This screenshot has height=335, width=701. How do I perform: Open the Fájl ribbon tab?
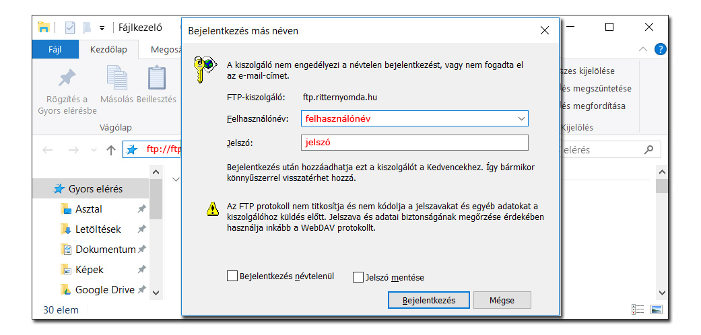pyautogui.click(x=55, y=50)
